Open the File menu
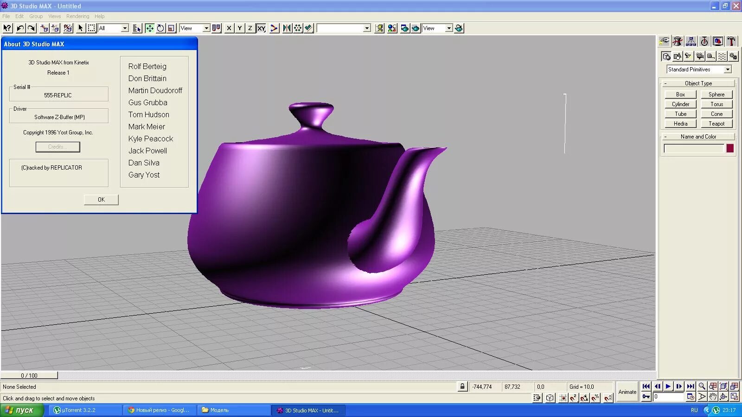Viewport: 742px width, 417px height. [6, 16]
